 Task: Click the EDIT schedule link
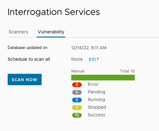click(94, 59)
